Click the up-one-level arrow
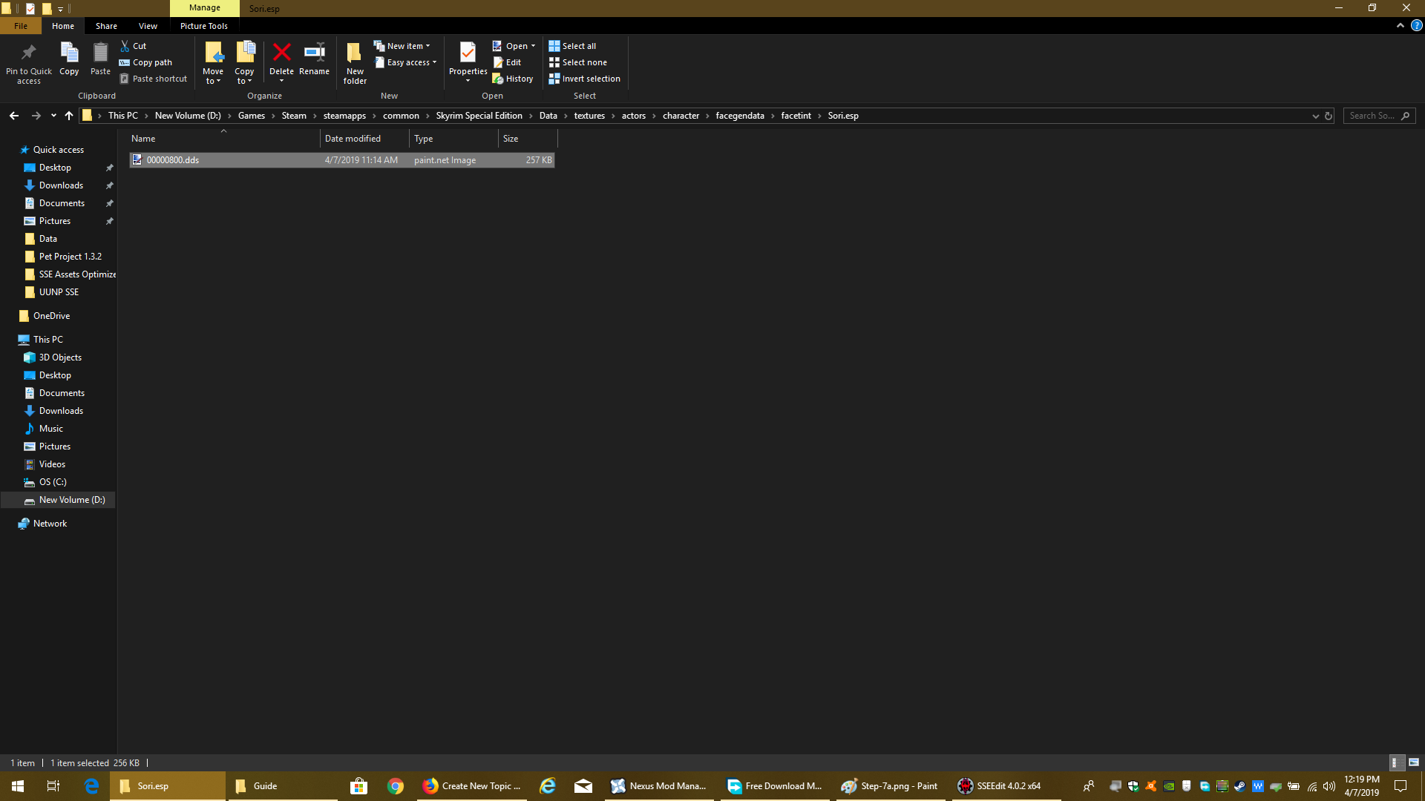This screenshot has width=1425, height=801. 69,116
